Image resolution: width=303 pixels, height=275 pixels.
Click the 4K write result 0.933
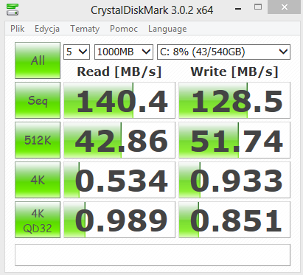tap(234, 180)
